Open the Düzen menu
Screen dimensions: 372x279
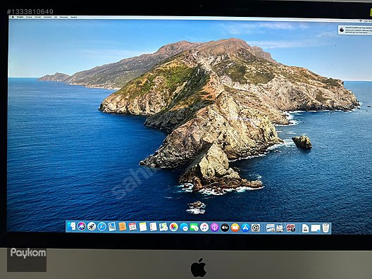(38, 17)
